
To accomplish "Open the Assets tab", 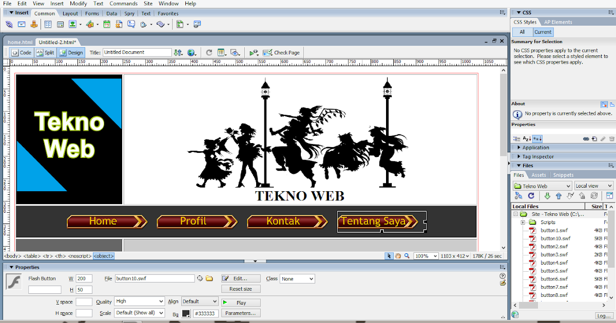I will pos(538,175).
